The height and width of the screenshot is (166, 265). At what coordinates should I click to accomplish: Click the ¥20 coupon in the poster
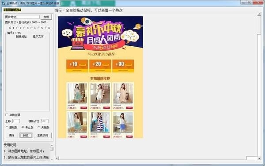click(x=100, y=66)
